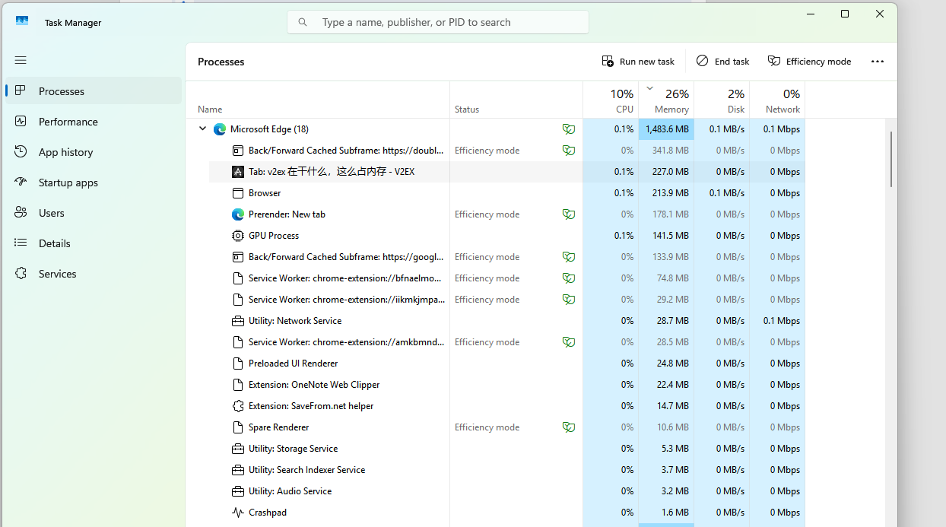Click the hamburger navigation menu icon
This screenshot has width=946, height=527.
tap(21, 60)
